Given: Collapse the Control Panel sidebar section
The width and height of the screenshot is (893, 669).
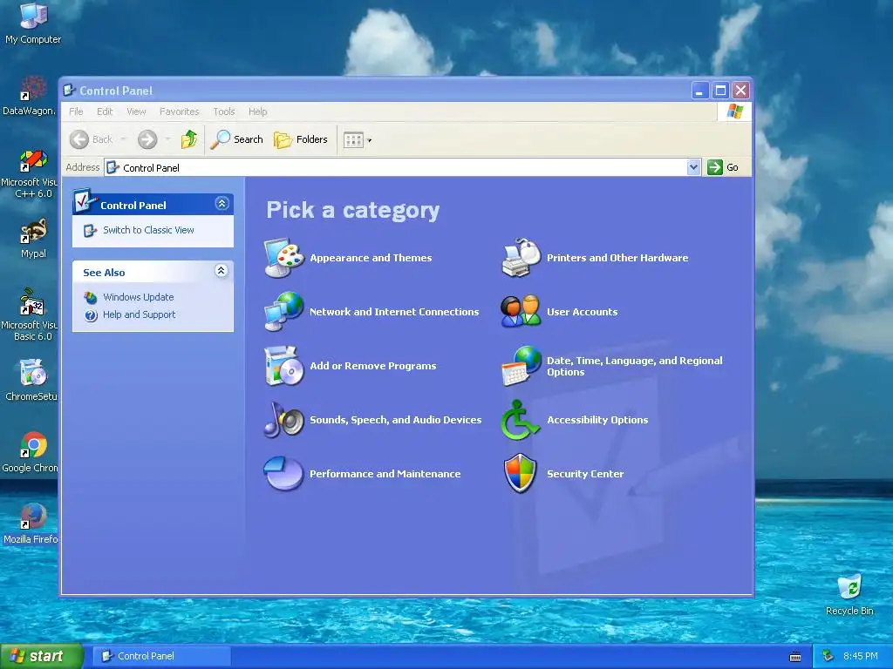Looking at the screenshot, I should 222,204.
